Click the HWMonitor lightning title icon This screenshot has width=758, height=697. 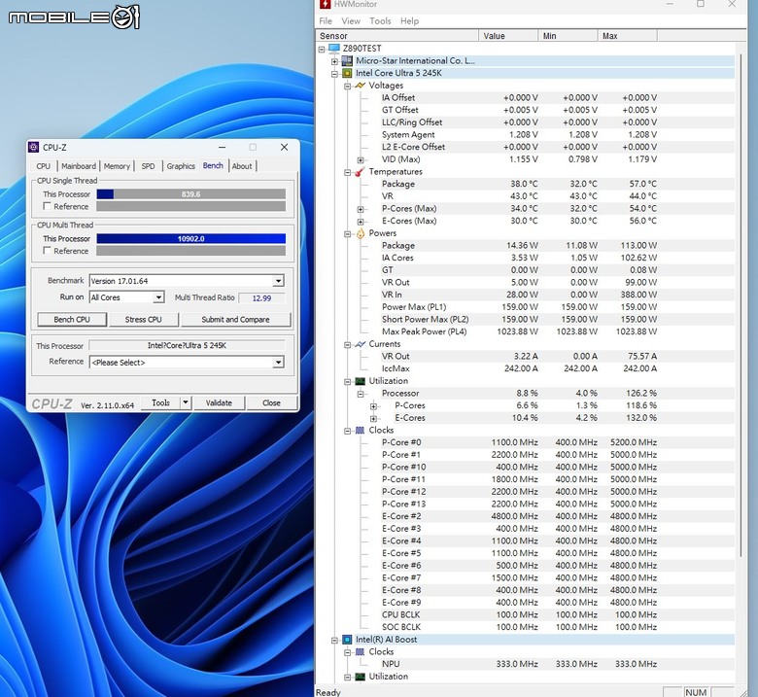[x=326, y=4]
